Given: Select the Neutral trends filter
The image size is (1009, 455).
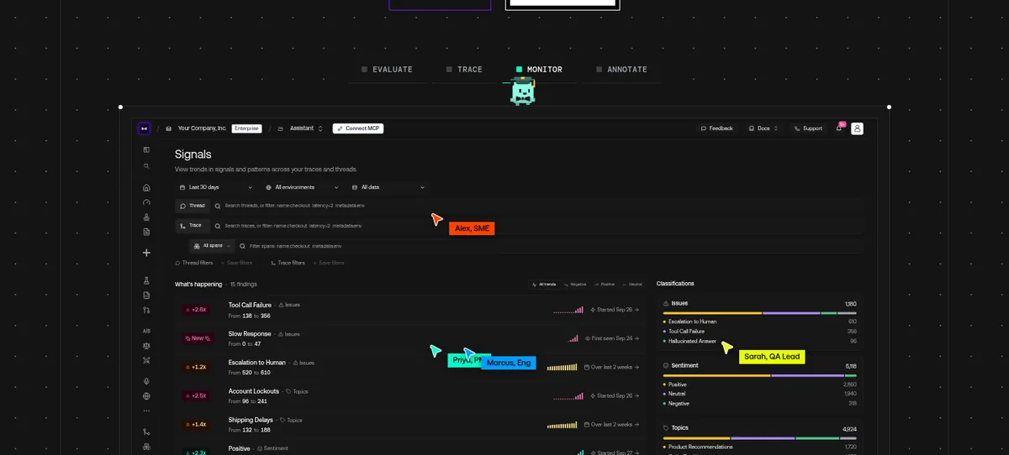Looking at the screenshot, I should (632, 285).
